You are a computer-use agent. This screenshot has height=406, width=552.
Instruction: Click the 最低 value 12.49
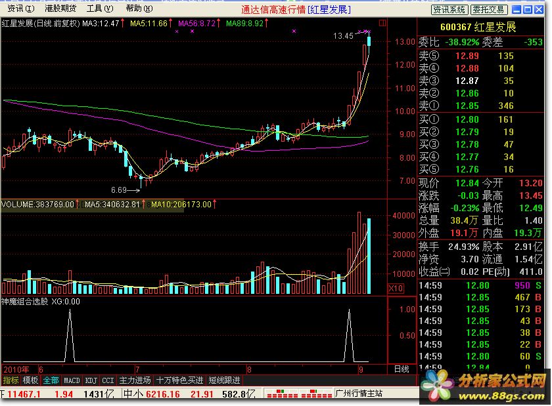531,208
